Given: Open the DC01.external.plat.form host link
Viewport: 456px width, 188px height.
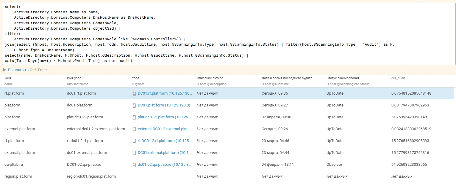Looking at the screenshot, I should point(165,153).
